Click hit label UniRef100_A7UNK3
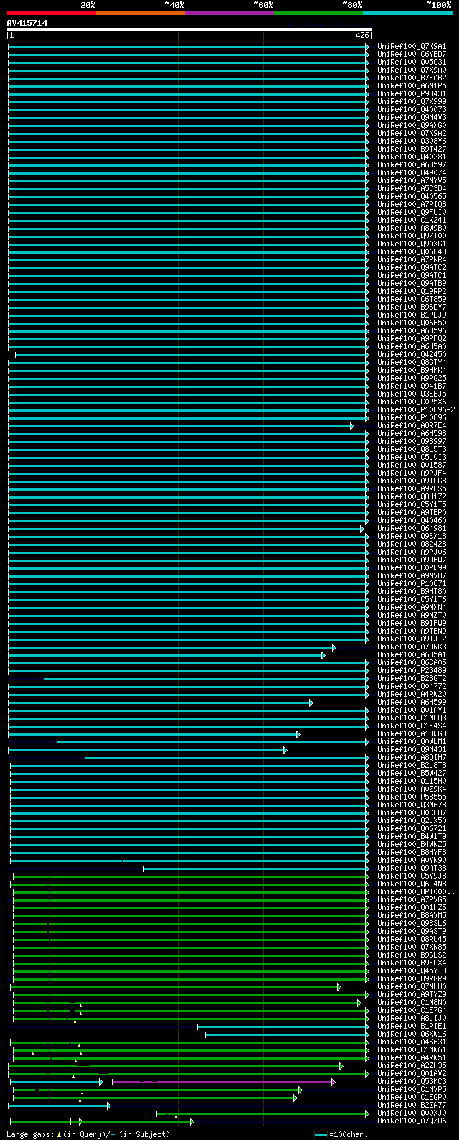 (x=412, y=647)
